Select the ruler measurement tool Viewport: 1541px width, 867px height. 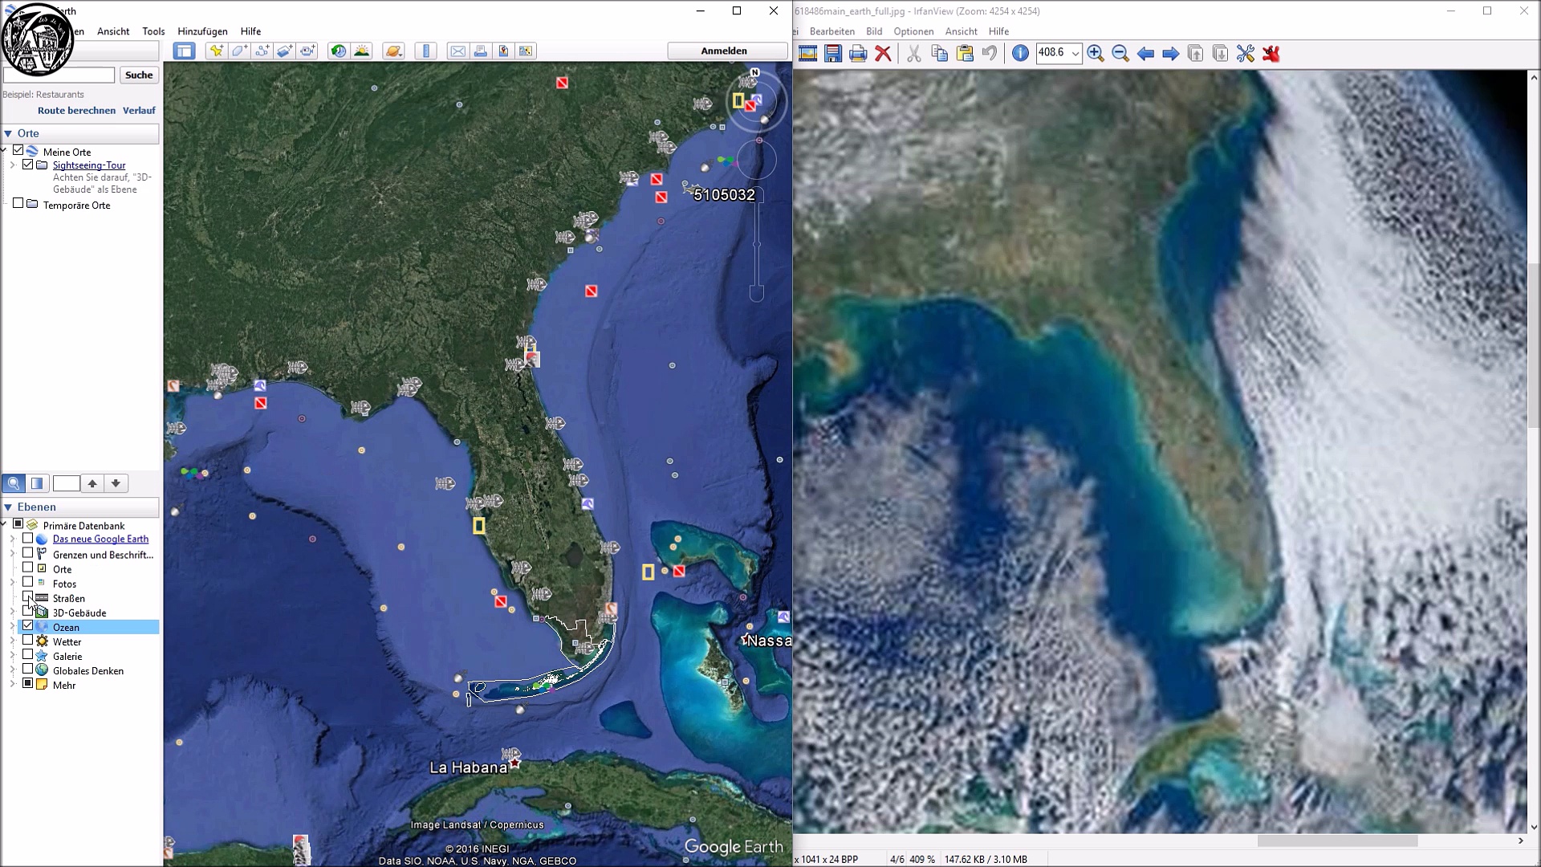click(426, 51)
